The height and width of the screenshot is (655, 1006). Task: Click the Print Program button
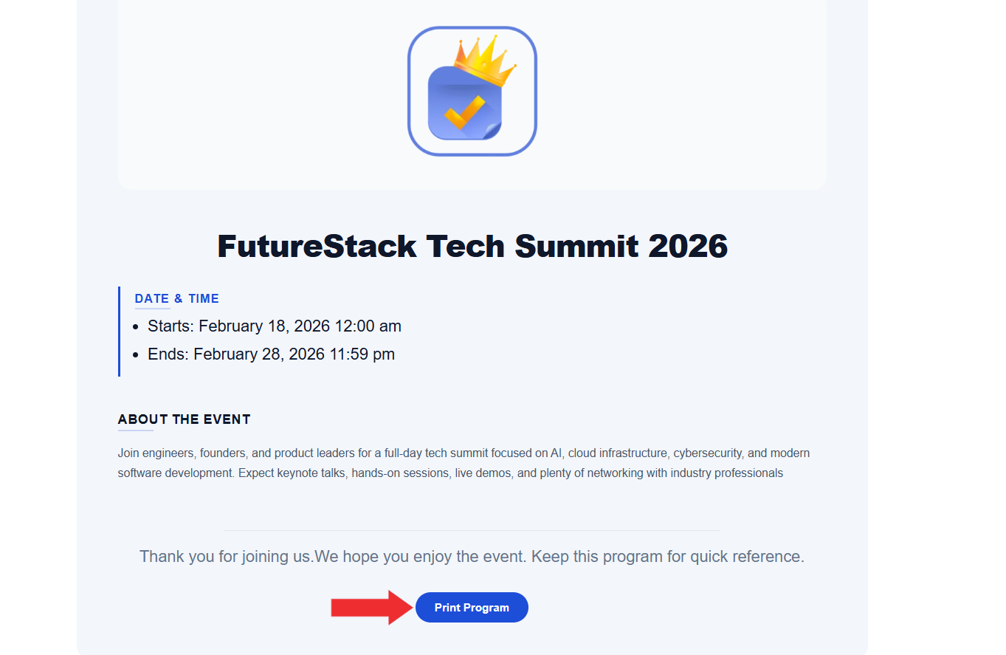pyautogui.click(x=472, y=608)
